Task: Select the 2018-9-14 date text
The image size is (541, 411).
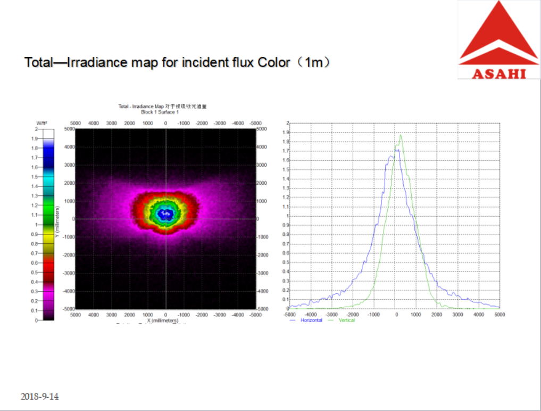Action: (x=40, y=397)
